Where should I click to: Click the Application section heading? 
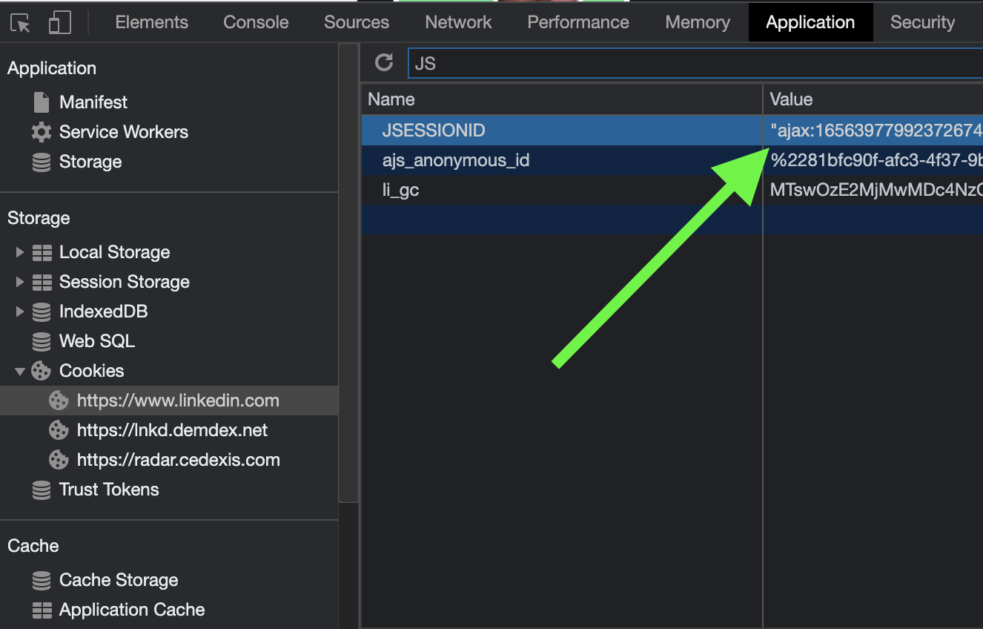coord(52,68)
